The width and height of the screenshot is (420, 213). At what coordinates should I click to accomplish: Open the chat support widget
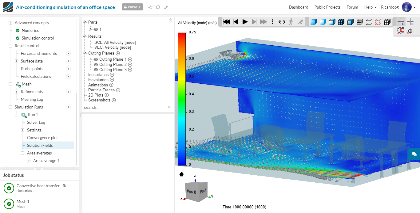[x=414, y=154]
